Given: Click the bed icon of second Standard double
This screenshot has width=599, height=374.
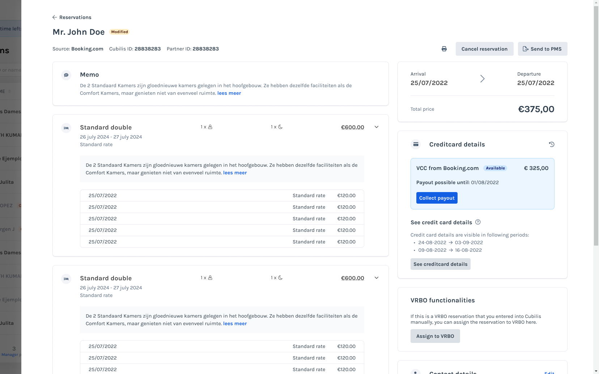Looking at the screenshot, I should 66,279.
